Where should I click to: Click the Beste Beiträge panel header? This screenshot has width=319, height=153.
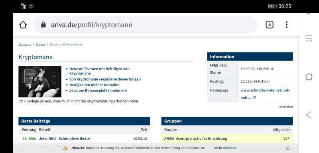84,121
